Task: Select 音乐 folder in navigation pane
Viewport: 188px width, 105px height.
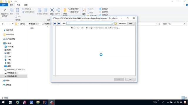Action: pyautogui.click(x=9, y=63)
